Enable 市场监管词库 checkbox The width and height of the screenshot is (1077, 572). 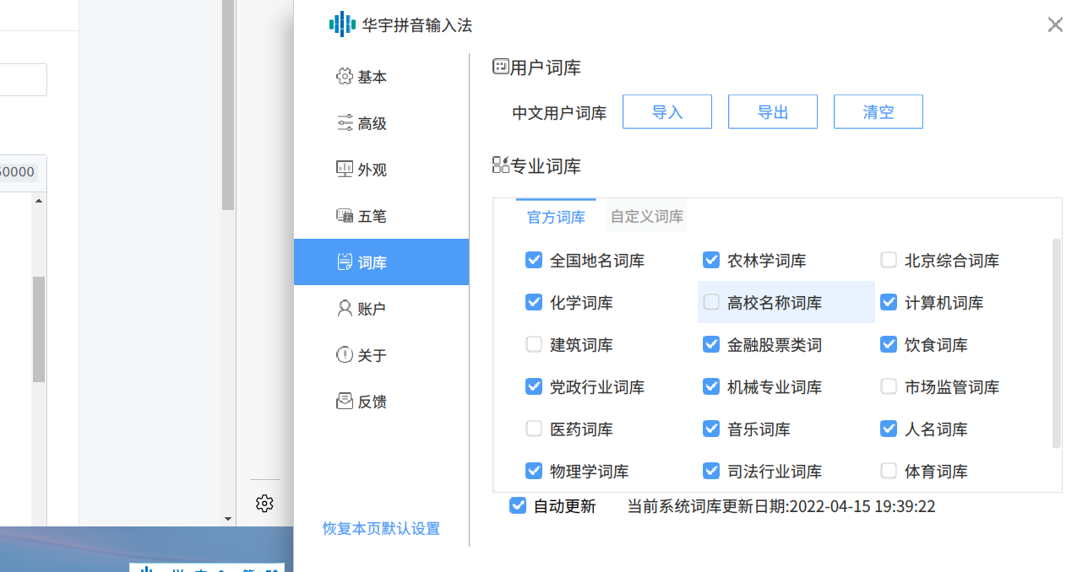(889, 386)
